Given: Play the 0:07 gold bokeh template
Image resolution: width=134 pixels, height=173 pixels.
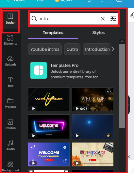Looking at the screenshot, I should pos(81,108).
